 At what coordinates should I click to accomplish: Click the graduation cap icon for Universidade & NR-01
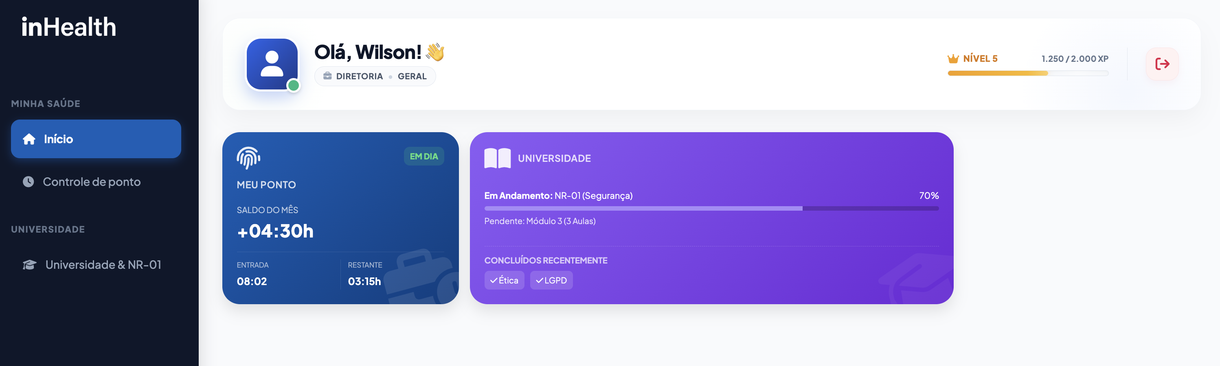pyautogui.click(x=29, y=264)
